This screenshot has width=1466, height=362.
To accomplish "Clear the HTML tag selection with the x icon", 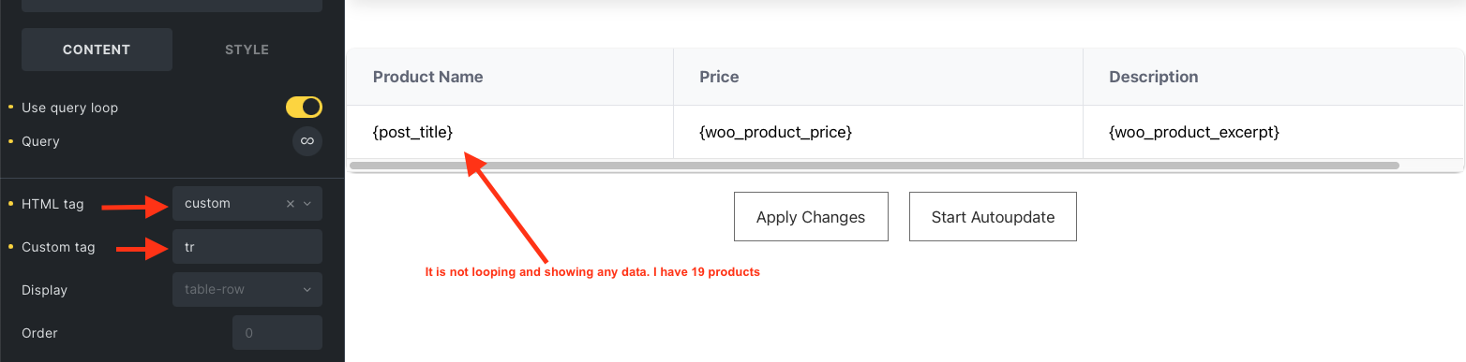I will point(290,204).
